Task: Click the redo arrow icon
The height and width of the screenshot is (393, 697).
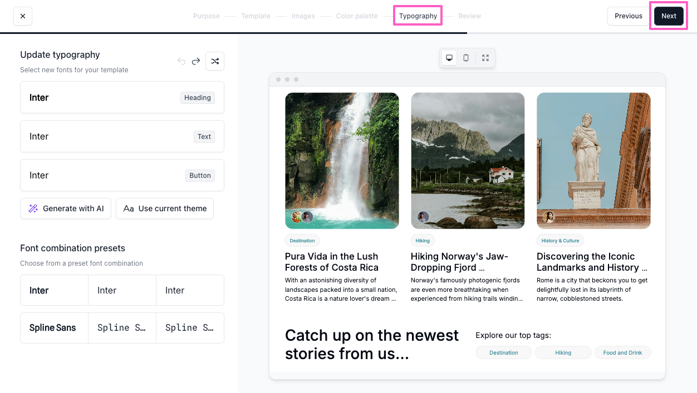Action: pos(196,61)
